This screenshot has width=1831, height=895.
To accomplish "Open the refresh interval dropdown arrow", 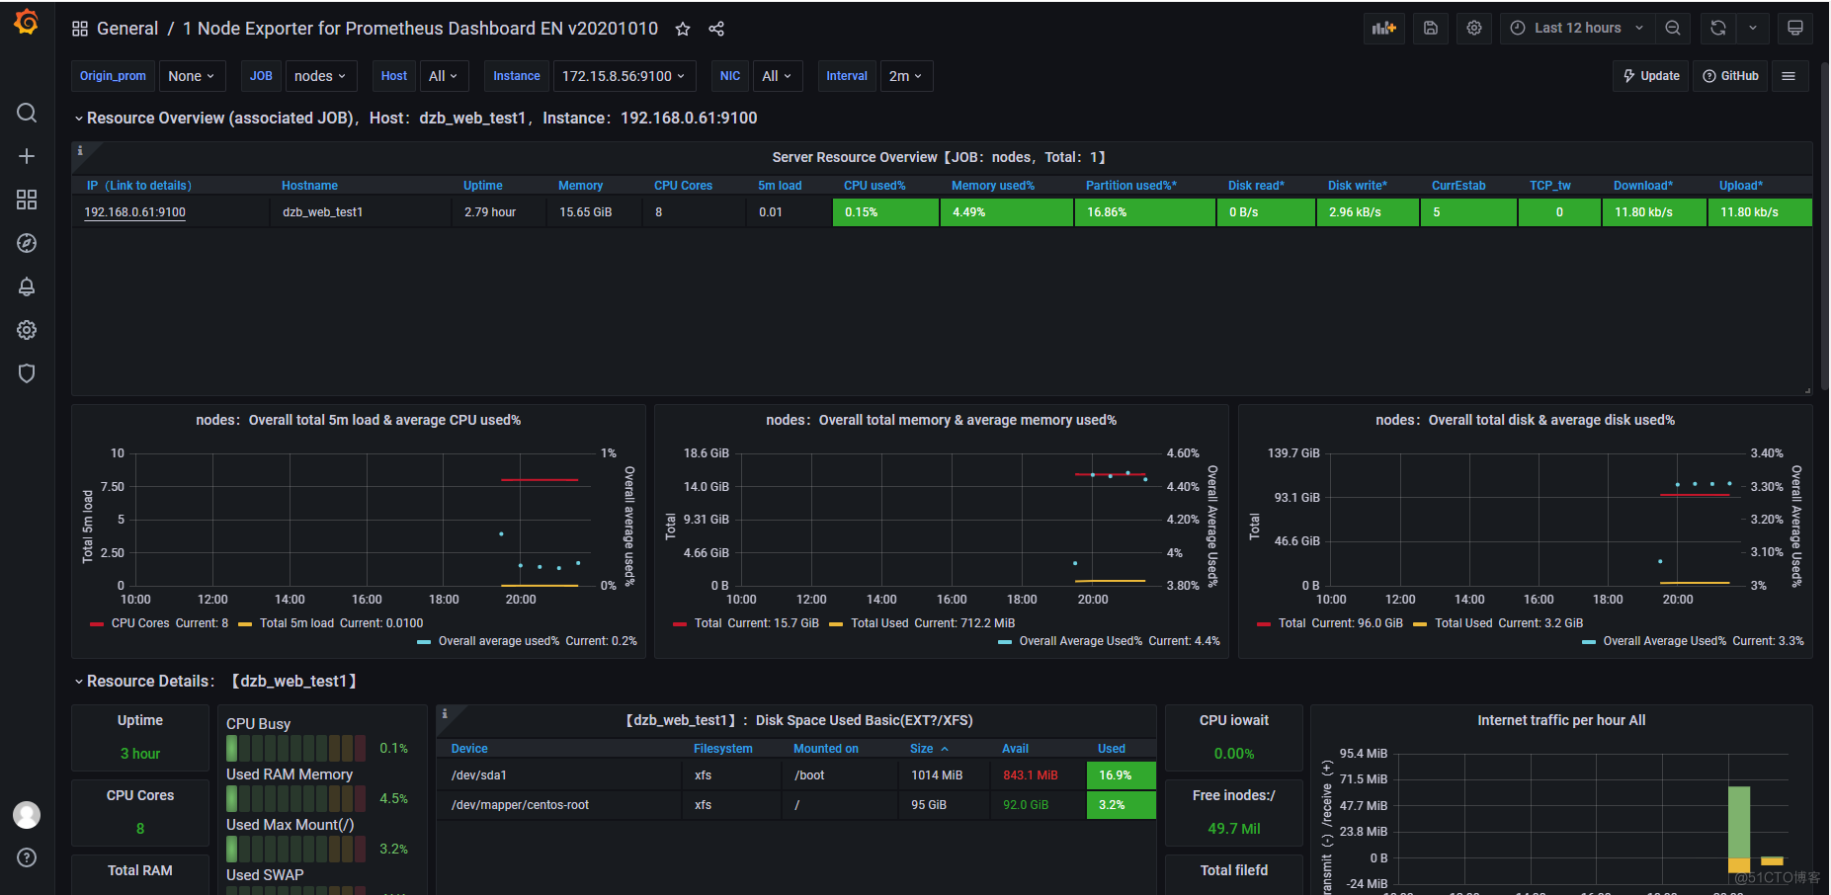I will [x=1753, y=28].
